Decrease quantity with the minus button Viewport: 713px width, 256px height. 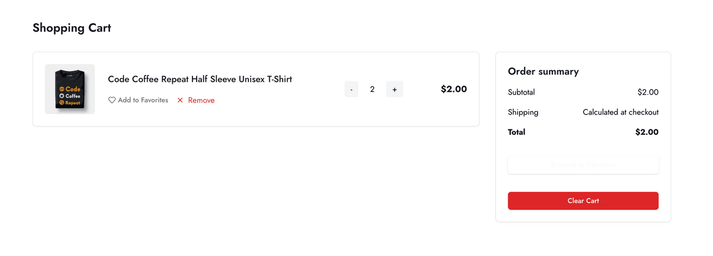(x=352, y=90)
